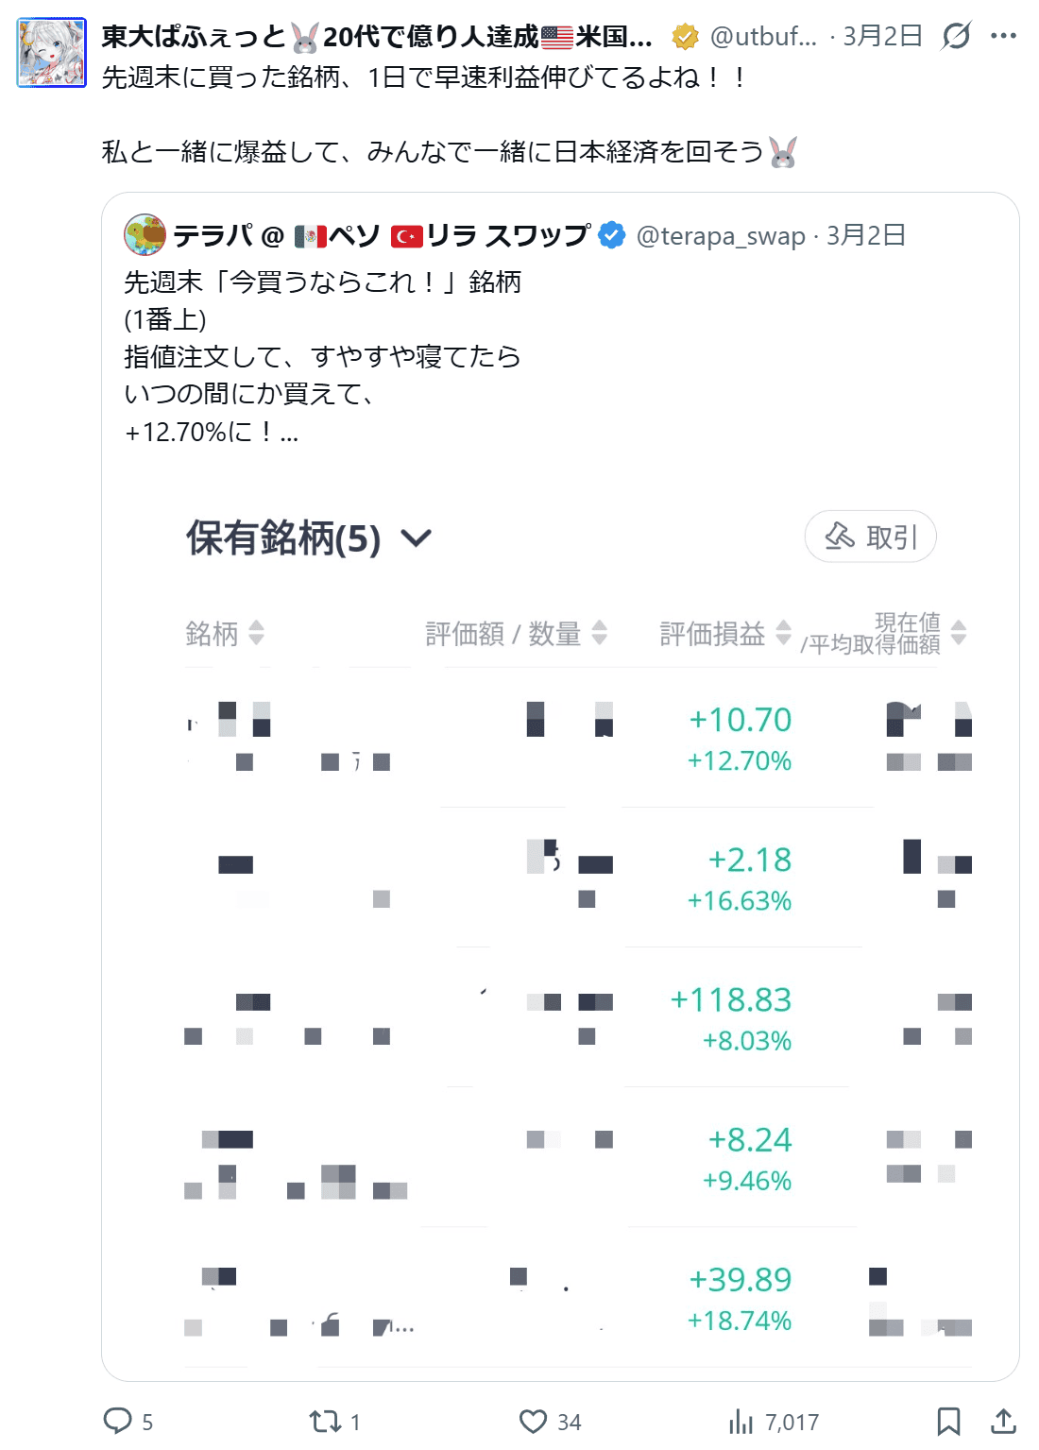Sort by 現在値/平均取得価額 column arrows
The width and height of the screenshot is (1039, 1450).
959,633
